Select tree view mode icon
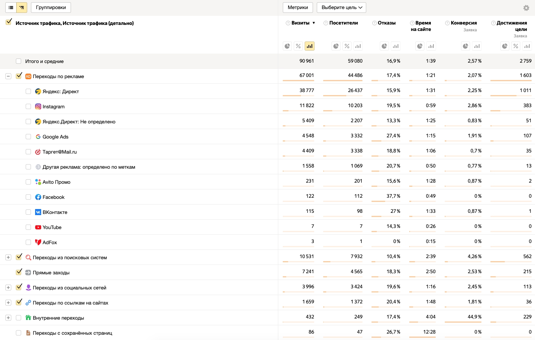 click(22, 8)
